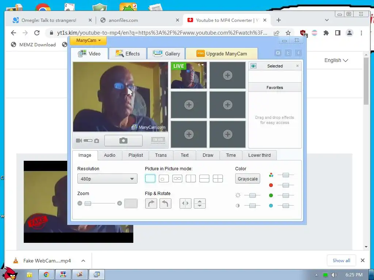
Task: Click the Grayscale color button
Action: [x=248, y=179]
